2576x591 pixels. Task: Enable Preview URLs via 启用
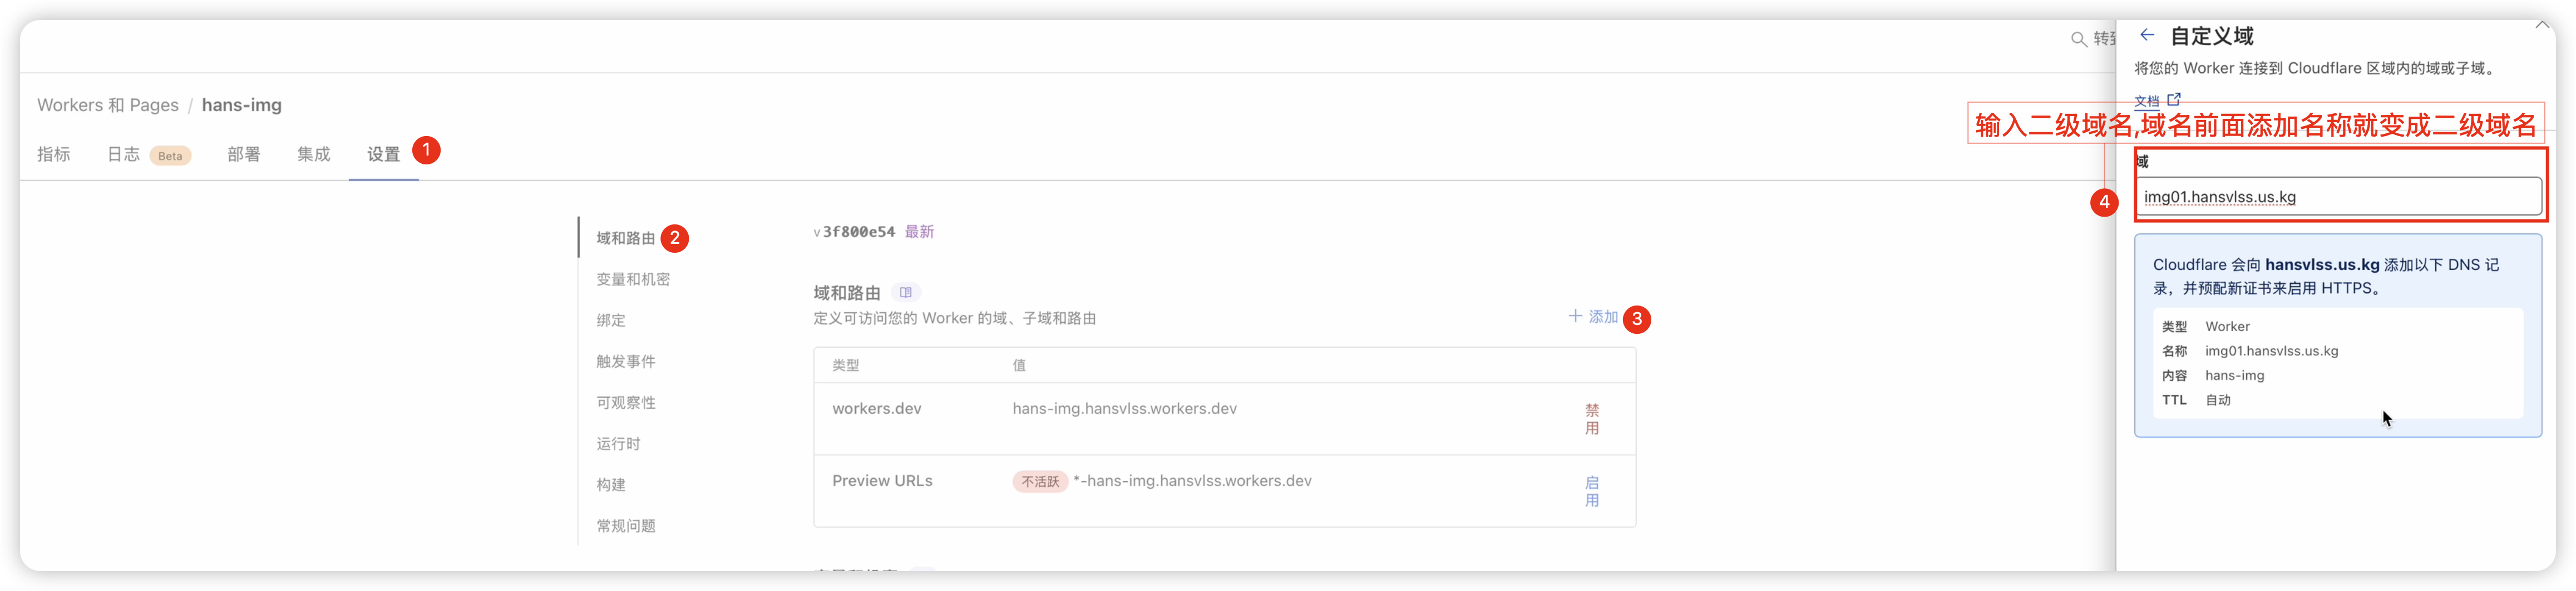tap(1592, 491)
